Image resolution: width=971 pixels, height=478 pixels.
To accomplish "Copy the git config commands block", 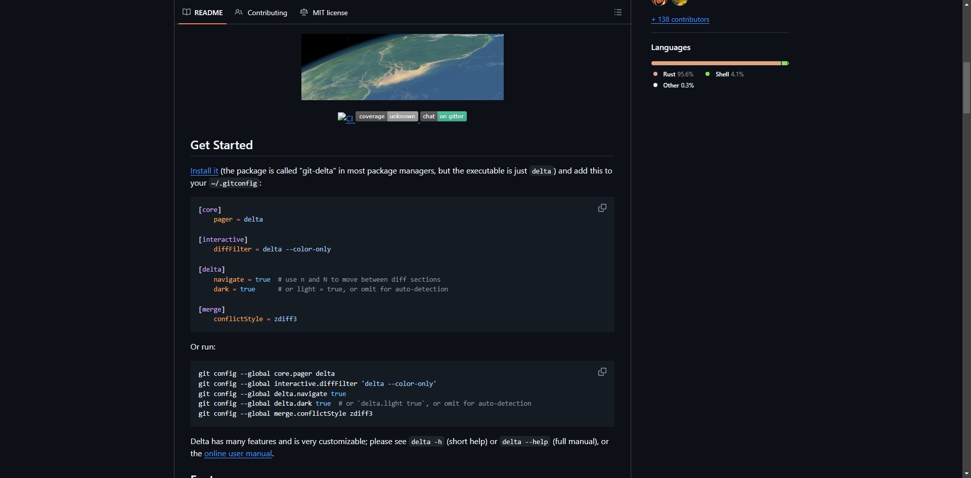I will (x=602, y=372).
